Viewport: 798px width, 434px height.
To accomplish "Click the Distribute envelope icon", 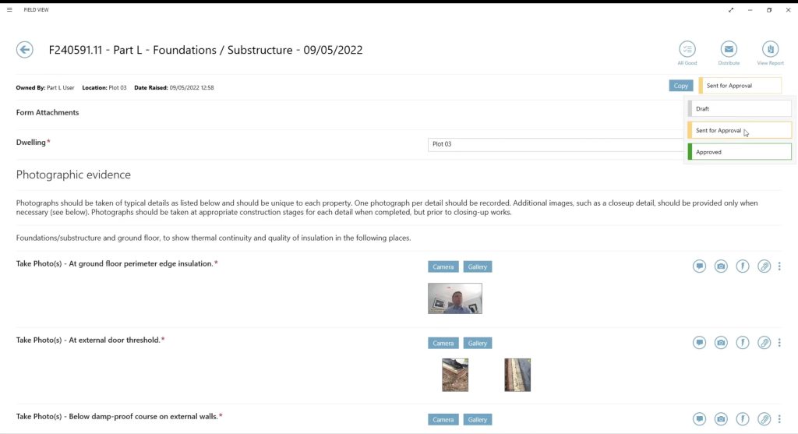I will [729, 49].
